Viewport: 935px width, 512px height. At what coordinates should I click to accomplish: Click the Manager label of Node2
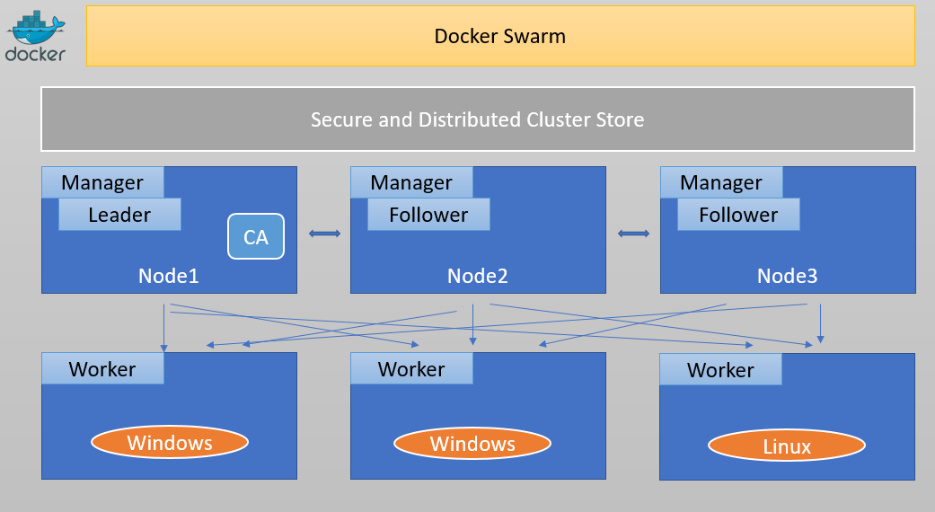411,182
